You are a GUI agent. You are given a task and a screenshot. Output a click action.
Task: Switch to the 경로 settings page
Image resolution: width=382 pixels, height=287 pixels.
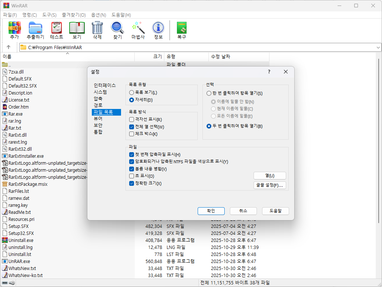click(x=98, y=105)
